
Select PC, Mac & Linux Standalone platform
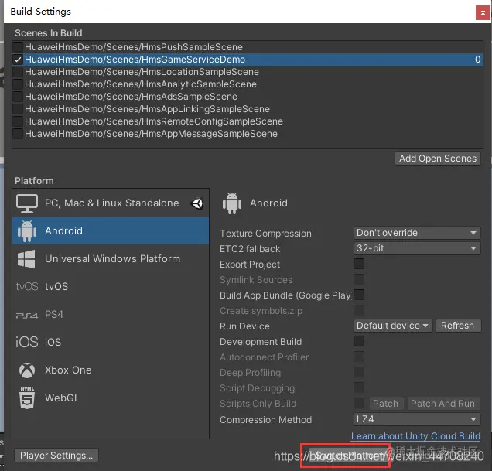coord(111,203)
